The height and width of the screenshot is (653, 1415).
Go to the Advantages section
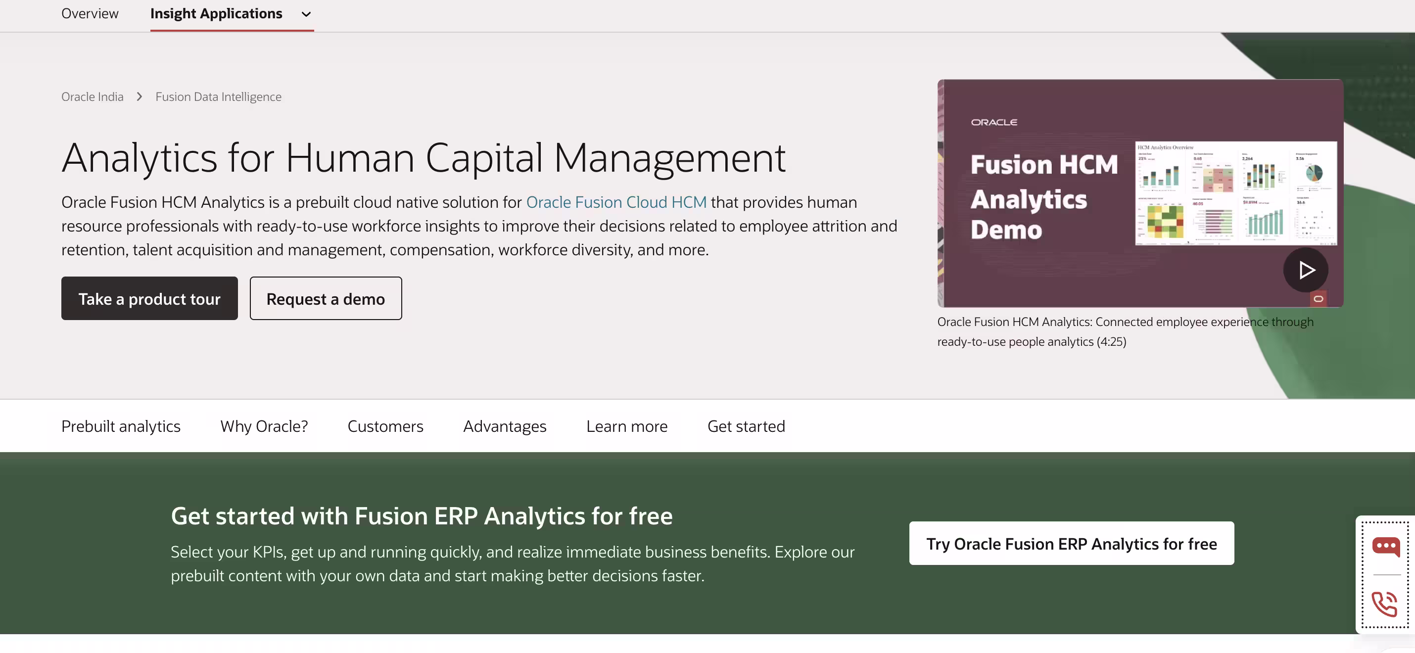pos(505,426)
